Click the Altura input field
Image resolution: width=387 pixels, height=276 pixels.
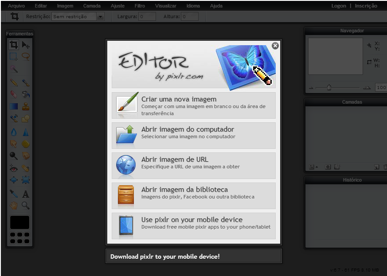coord(190,16)
